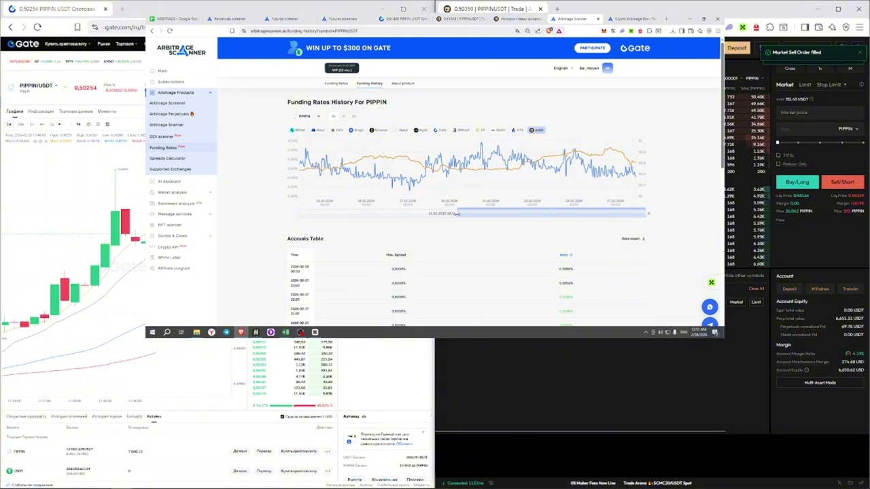The width and height of the screenshot is (870, 489).
Task: Open Brave browser from inner taskbar
Action: [241, 332]
